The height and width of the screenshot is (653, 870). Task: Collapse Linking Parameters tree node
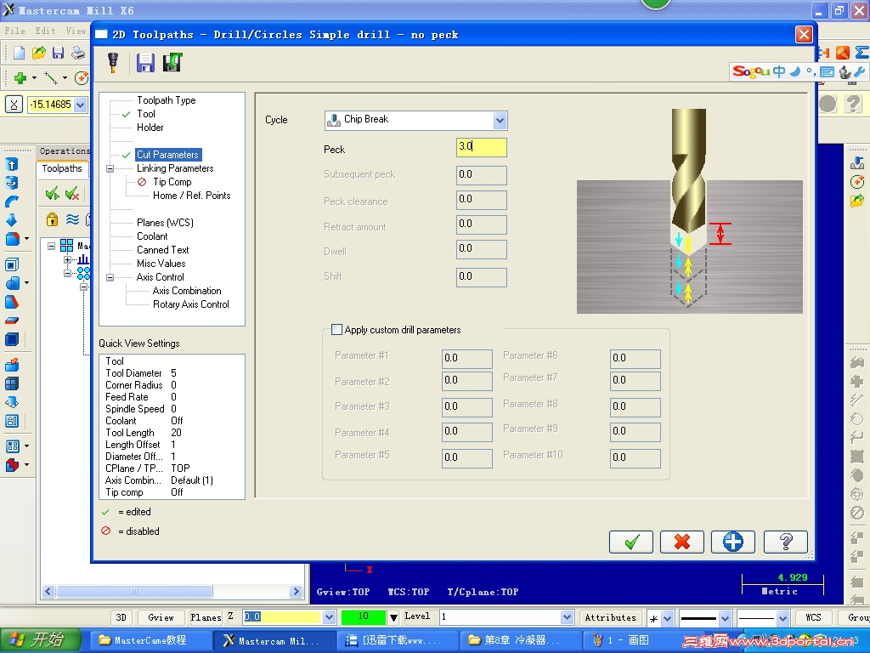pyautogui.click(x=110, y=168)
